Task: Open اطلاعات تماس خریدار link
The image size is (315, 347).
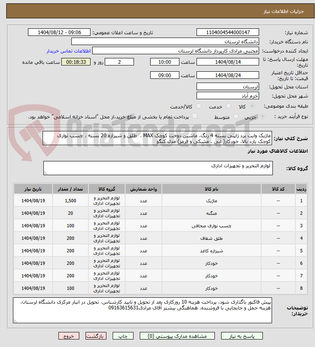Action: [68, 51]
